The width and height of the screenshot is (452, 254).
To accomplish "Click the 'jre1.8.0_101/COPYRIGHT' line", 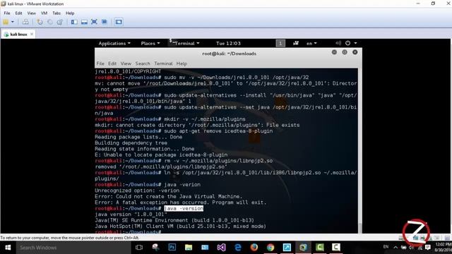I will pos(128,71).
